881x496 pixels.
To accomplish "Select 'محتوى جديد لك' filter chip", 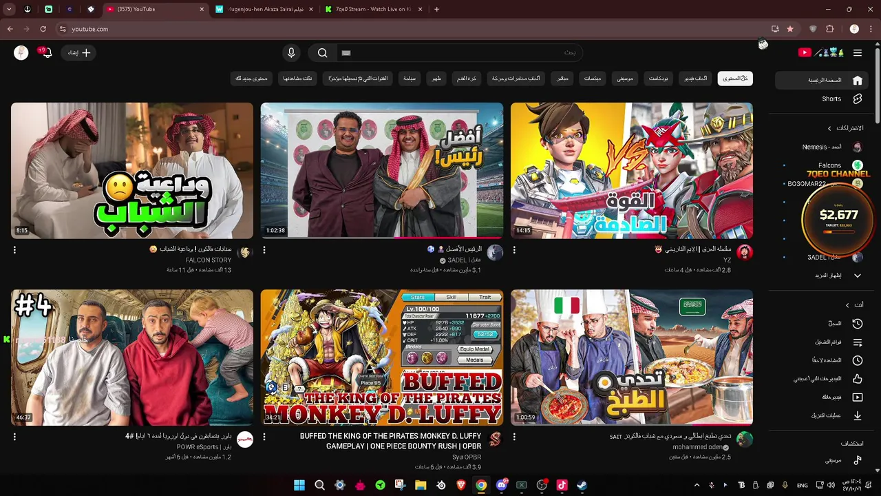I will (251, 79).
